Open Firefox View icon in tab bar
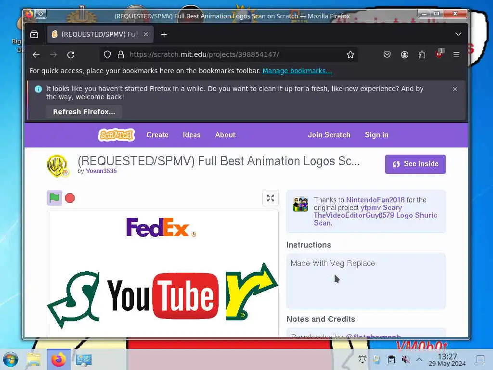 coord(34,34)
